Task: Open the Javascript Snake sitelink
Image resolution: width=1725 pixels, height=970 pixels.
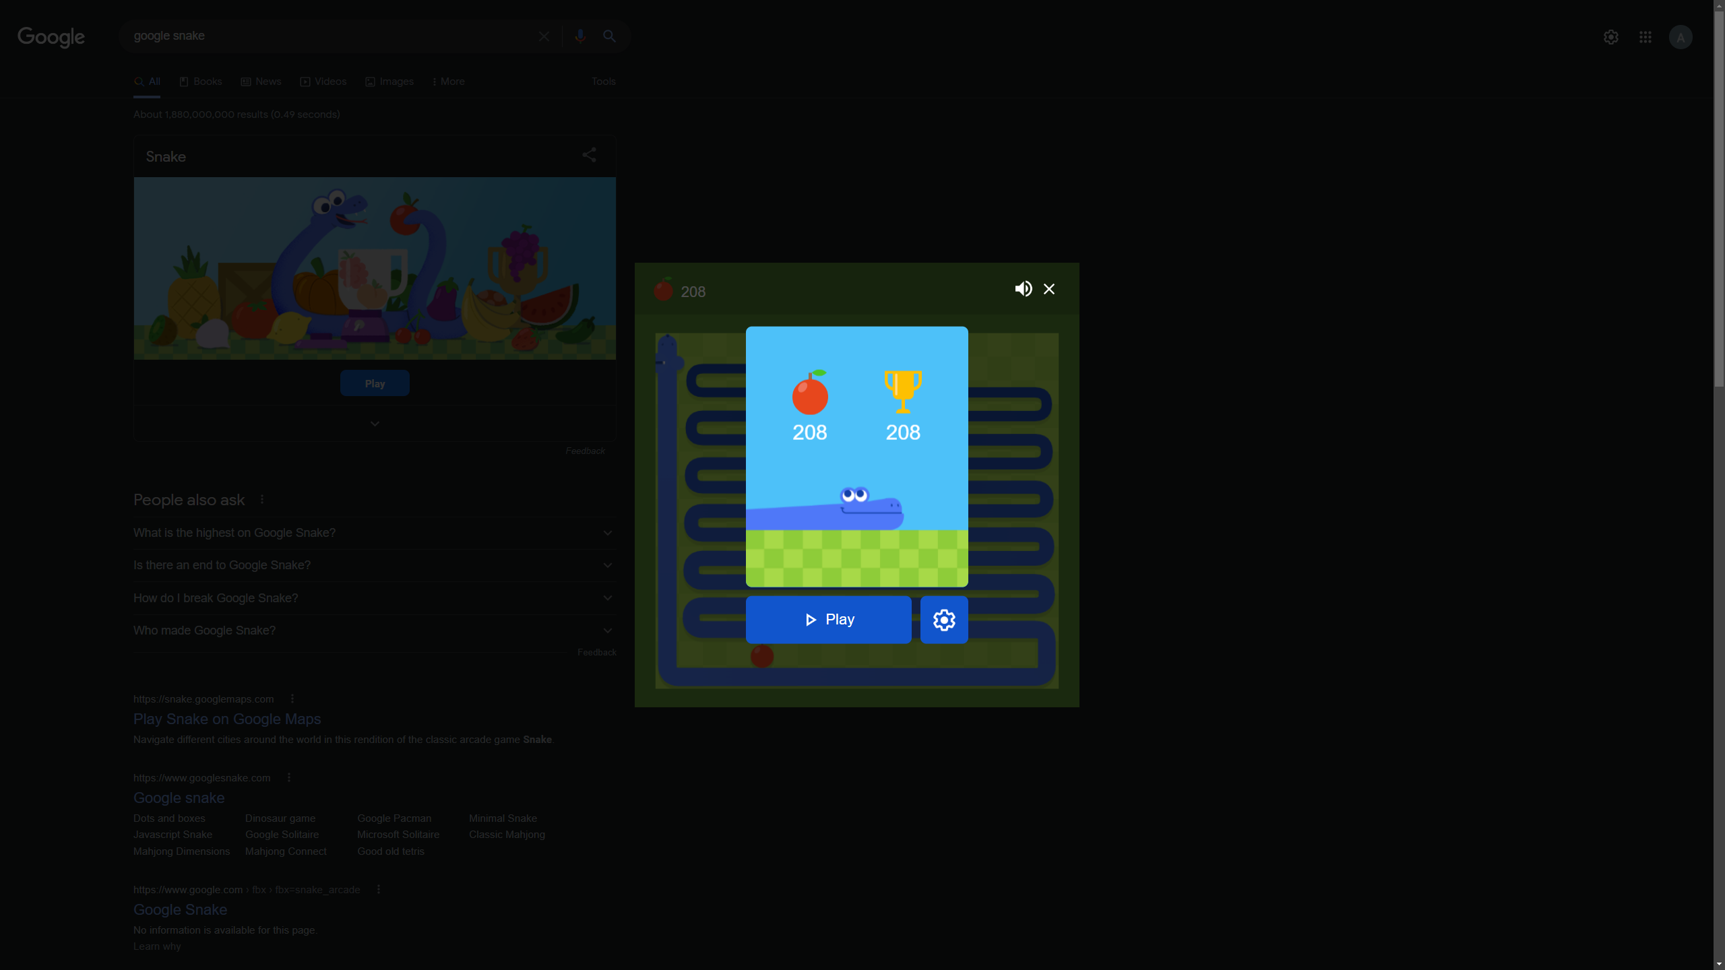Action: 172,835
